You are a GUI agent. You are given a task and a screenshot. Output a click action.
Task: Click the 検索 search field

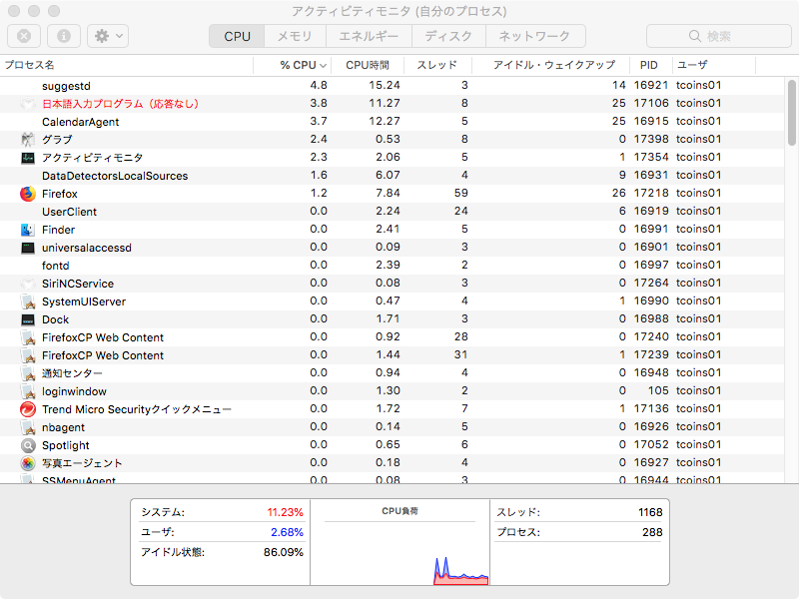coord(717,36)
